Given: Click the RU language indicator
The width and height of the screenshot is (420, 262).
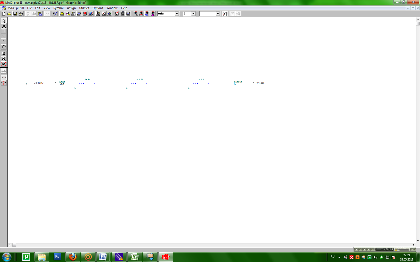Looking at the screenshot, I should click(x=332, y=257).
